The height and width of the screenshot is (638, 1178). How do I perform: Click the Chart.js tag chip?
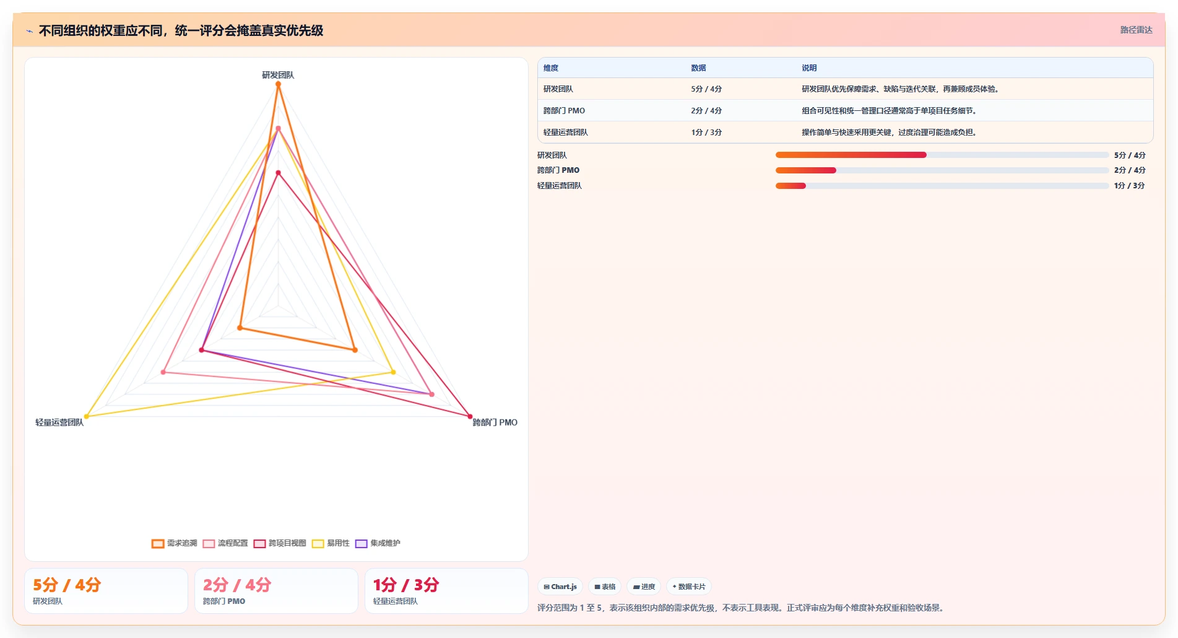coord(560,587)
